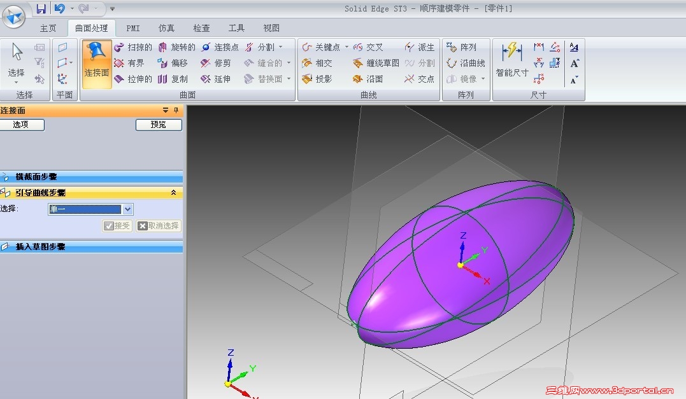Expand the 关键点 dropdown arrow
Screen dimensions: 686x399
tap(347, 47)
